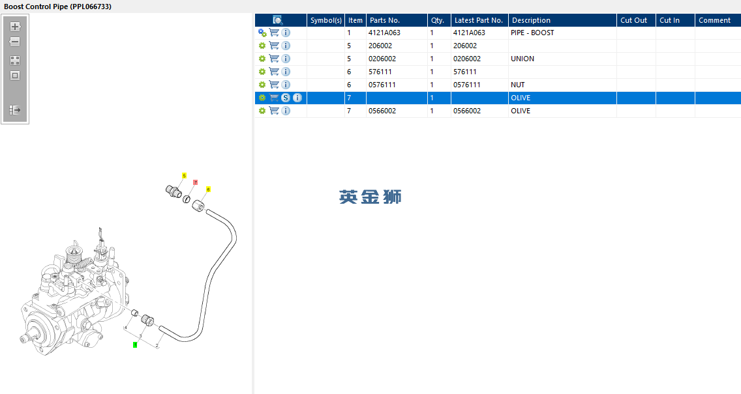Click the Cut In column header
Image resolution: width=741 pixels, height=394 pixels.
coord(675,20)
